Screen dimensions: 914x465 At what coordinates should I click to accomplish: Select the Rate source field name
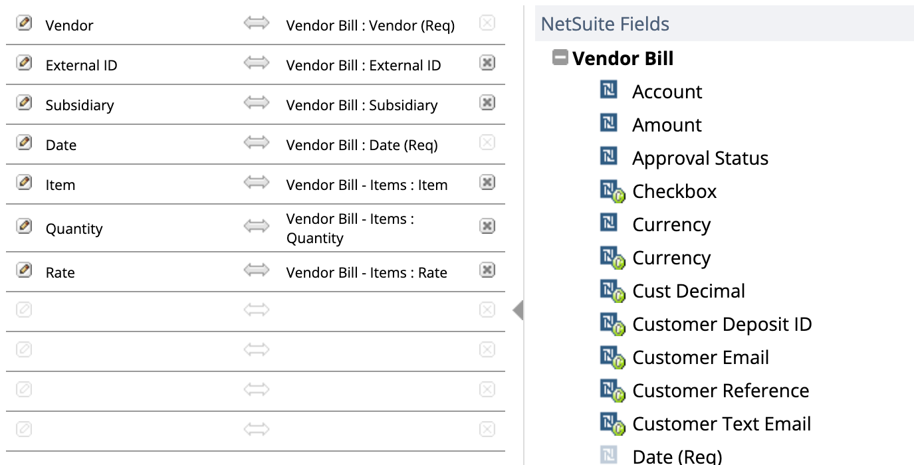pos(60,272)
